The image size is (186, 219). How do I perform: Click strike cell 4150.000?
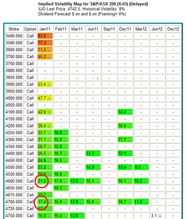(x=14, y=119)
